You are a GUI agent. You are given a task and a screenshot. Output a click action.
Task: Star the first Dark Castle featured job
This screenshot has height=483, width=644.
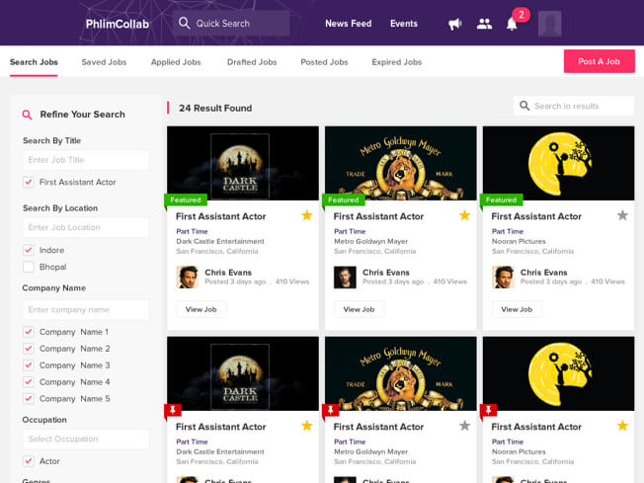coord(307,215)
